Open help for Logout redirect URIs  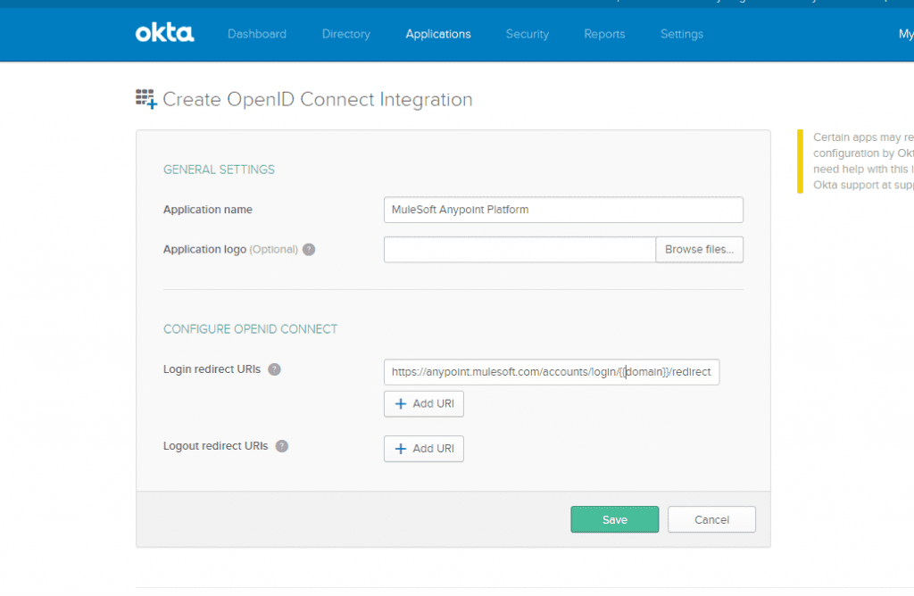pos(281,446)
